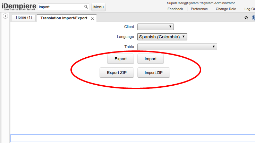255x143 pixels.
Task: Click the search magnifier icon
Action: (x=86, y=7)
